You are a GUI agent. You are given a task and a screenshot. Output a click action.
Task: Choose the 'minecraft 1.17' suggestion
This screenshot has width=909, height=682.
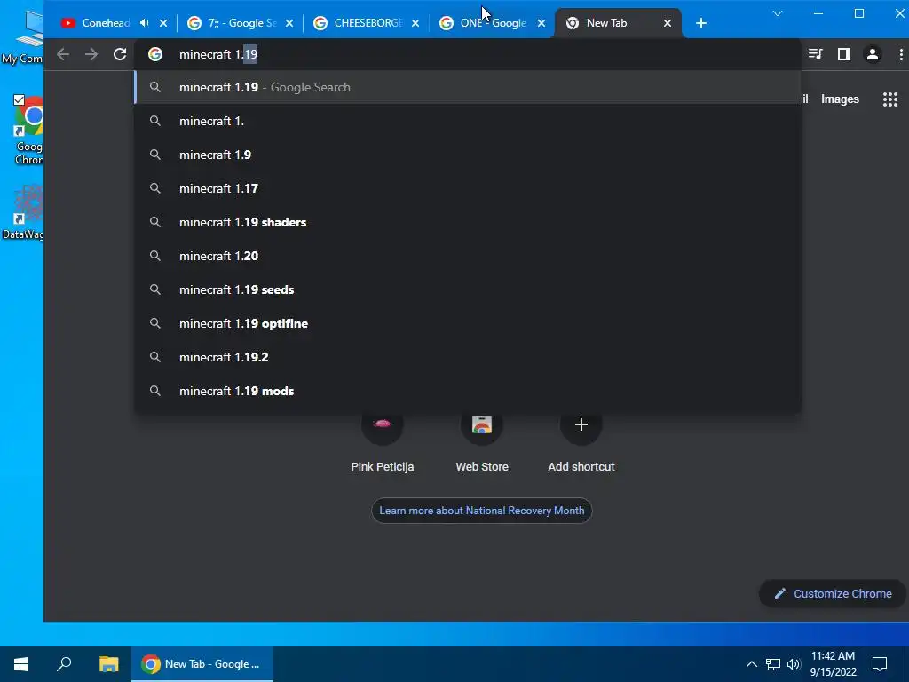coord(467,188)
